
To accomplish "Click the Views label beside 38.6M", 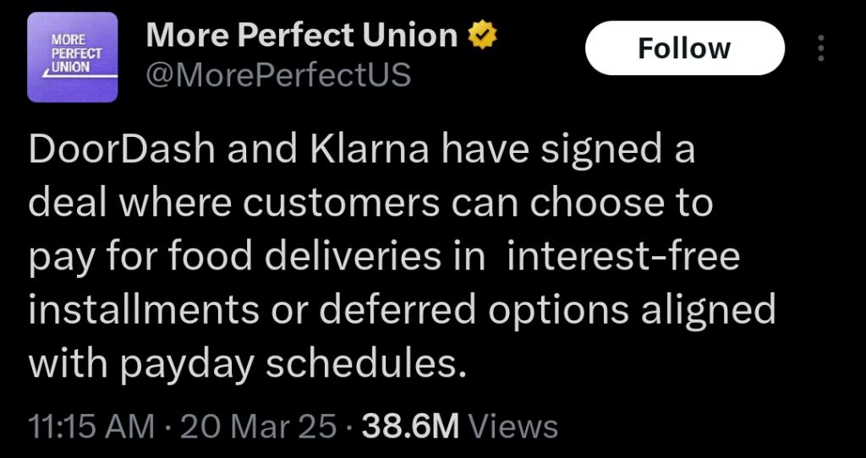I will coord(512,426).
